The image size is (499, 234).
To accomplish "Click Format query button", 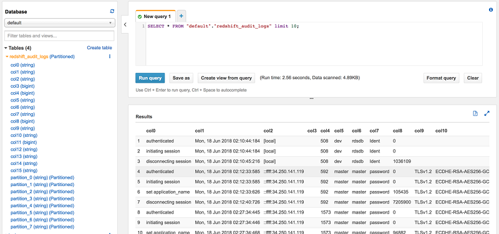I will tap(441, 78).
